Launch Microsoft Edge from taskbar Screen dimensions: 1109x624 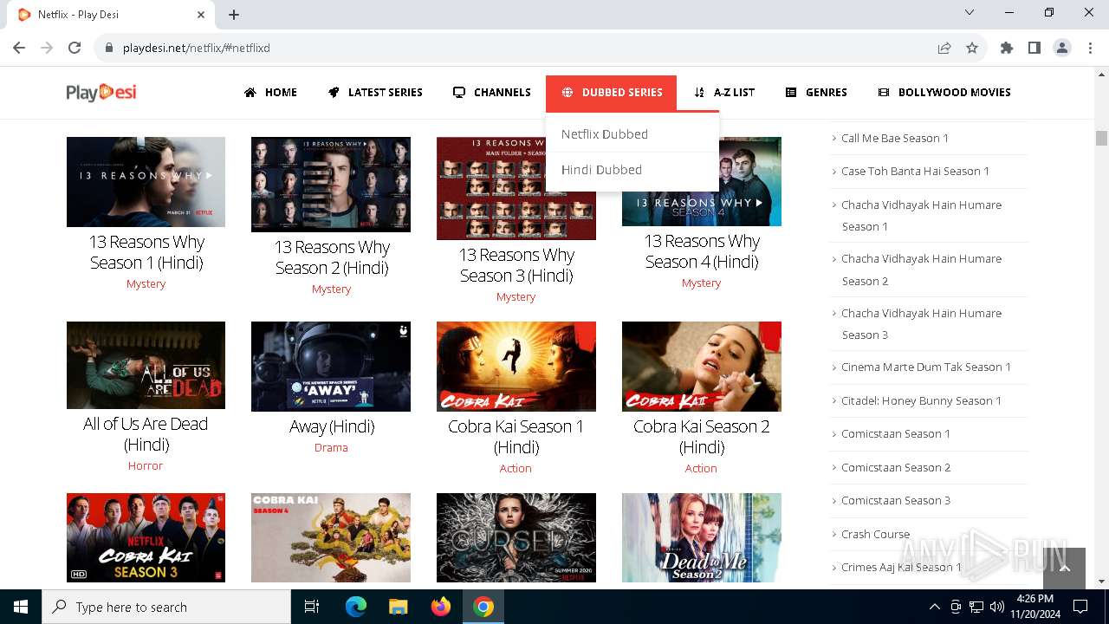pyautogui.click(x=356, y=607)
